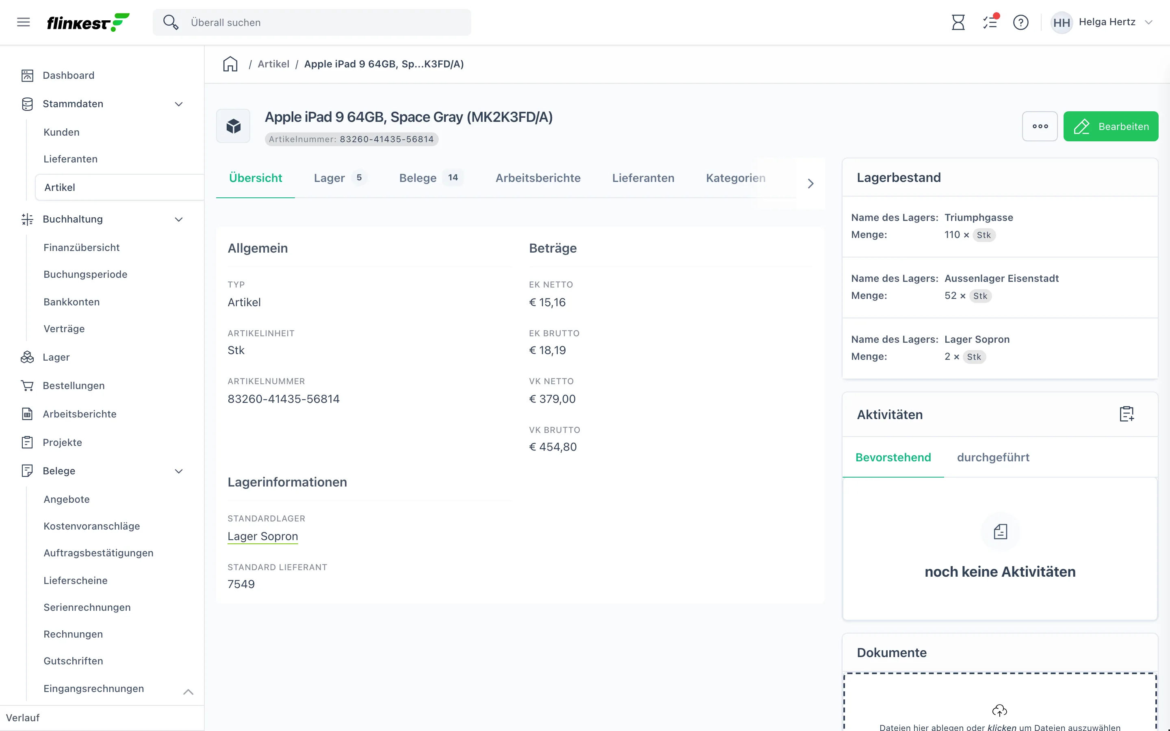This screenshot has height=731, width=1170.
Task: Click the Belege note icon
Action: tap(27, 471)
